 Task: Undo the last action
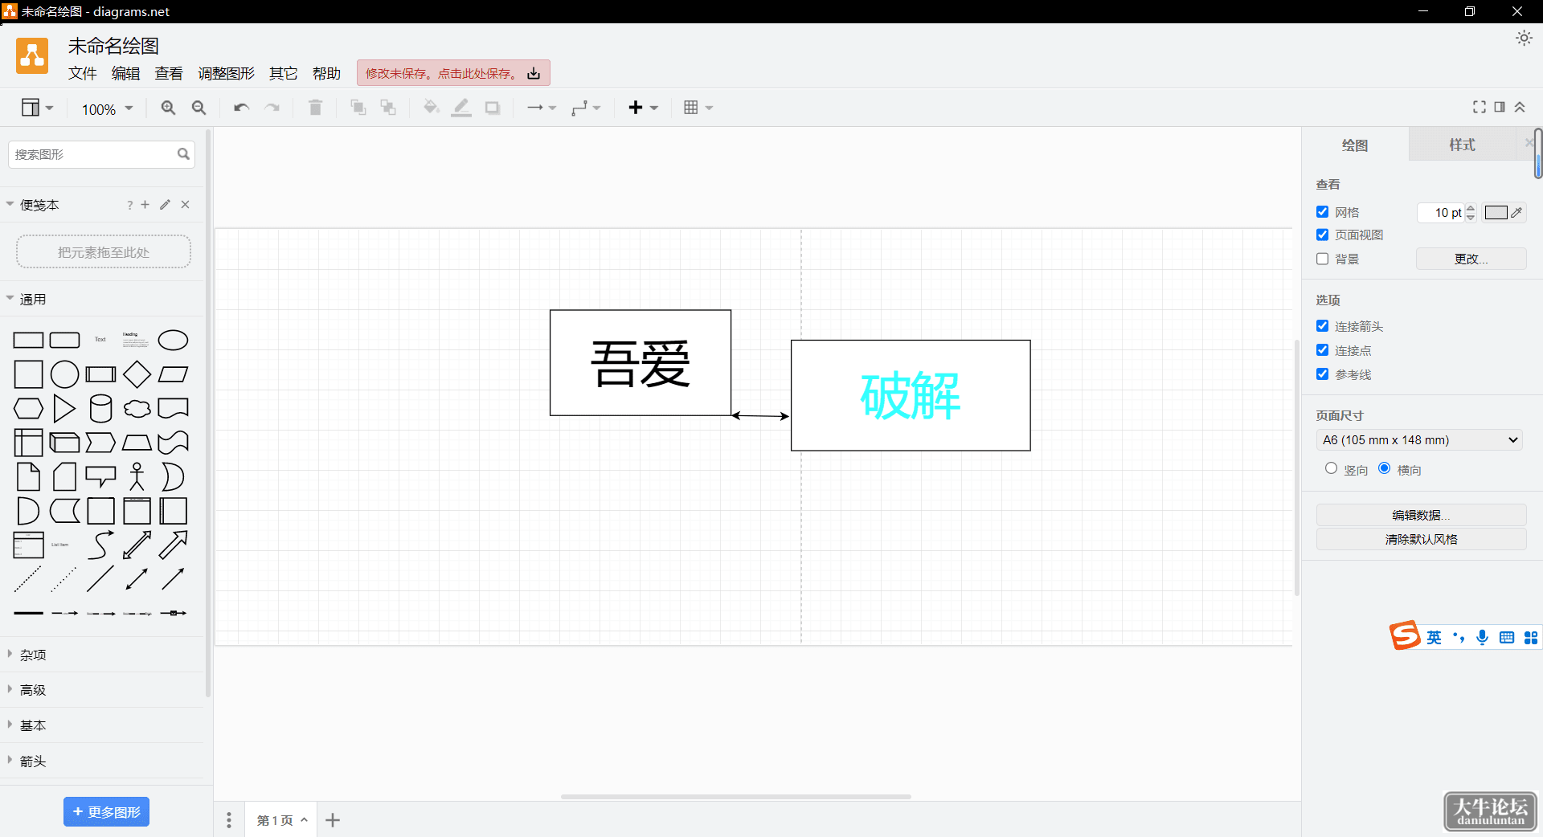(x=241, y=108)
